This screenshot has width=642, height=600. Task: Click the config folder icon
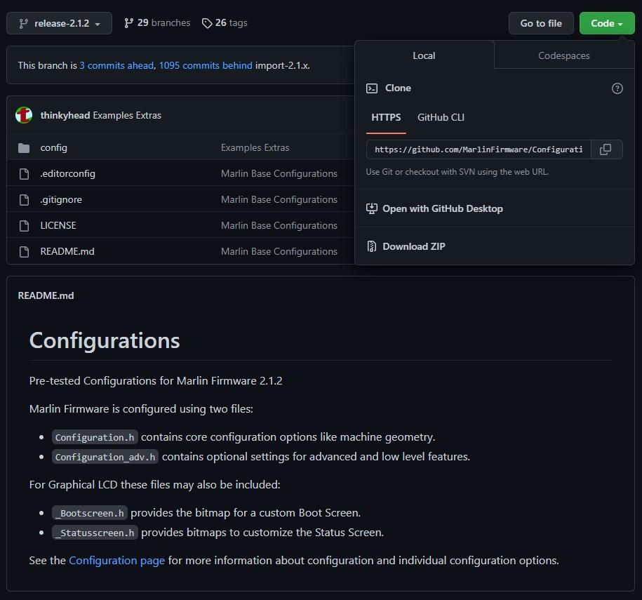[24, 148]
